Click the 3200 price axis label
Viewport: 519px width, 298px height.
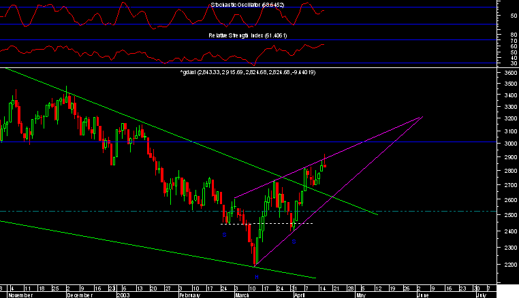511,119
